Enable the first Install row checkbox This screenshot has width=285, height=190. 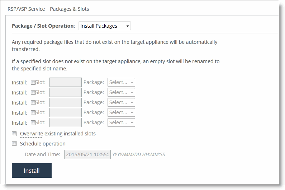(x=33, y=82)
